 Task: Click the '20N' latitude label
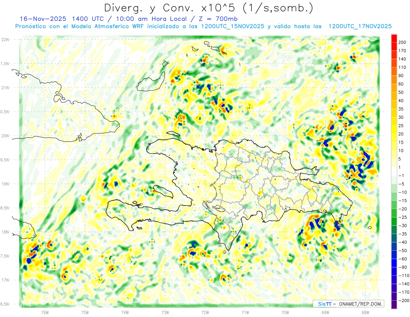[5, 136]
